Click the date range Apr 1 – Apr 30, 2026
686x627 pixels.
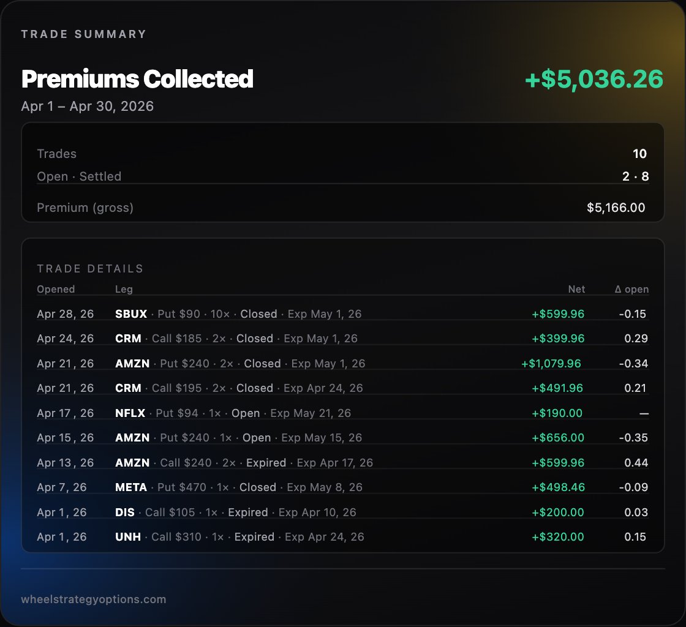coord(88,107)
